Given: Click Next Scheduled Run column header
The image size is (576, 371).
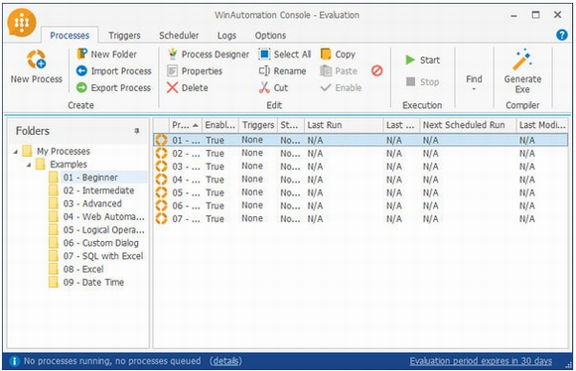Looking at the screenshot, I should coord(468,125).
